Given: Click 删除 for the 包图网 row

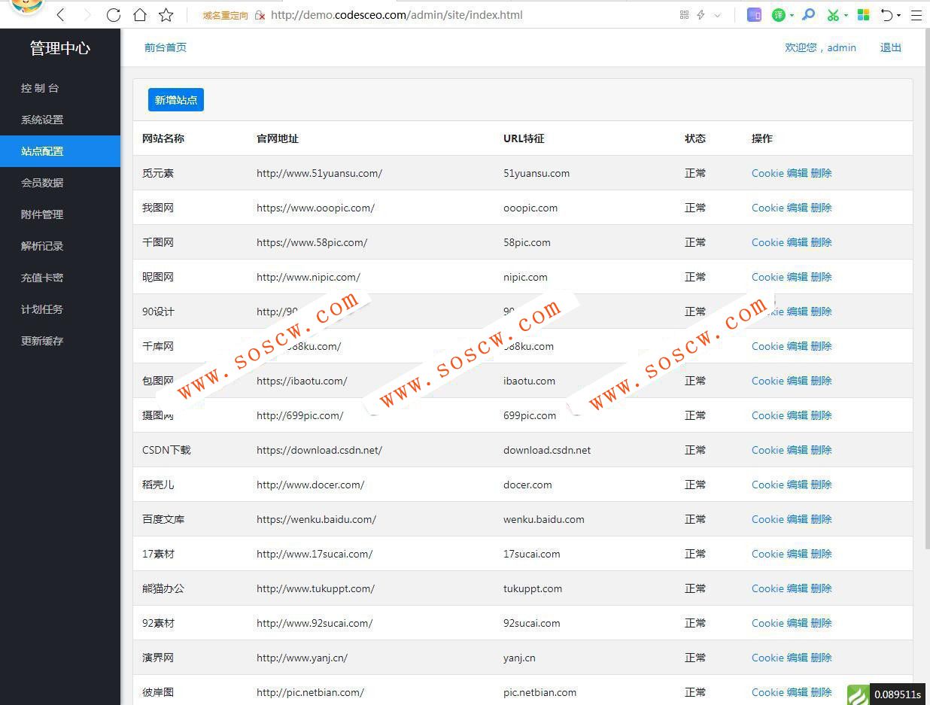Looking at the screenshot, I should 821,381.
